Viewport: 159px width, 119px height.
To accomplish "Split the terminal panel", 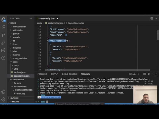I will 144,74.
